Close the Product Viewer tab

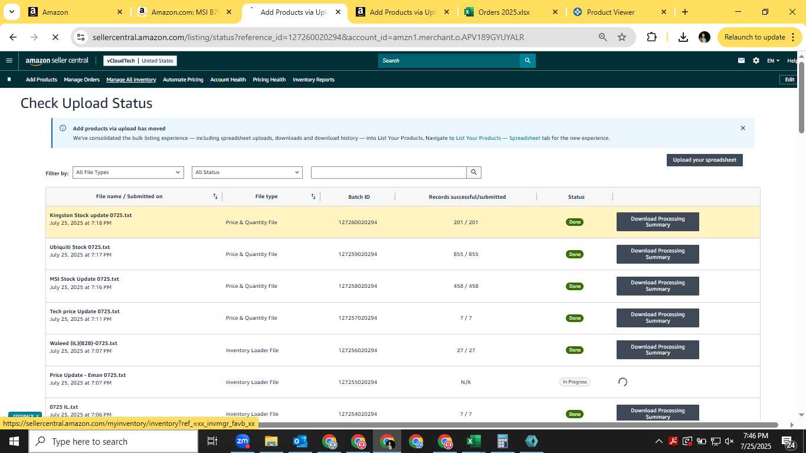pos(664,12)
